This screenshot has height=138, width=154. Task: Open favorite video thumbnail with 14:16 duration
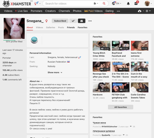coord(101,87)
